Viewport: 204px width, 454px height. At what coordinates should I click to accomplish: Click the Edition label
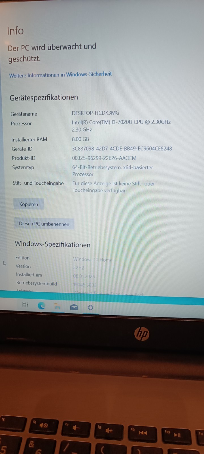point(22,258)
